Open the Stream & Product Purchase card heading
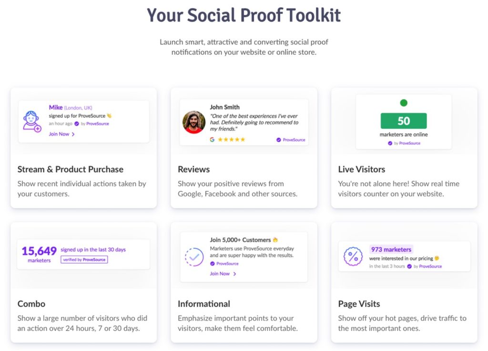Image resolution: width=488 pixels, height=351 pixels. point(71,169)
